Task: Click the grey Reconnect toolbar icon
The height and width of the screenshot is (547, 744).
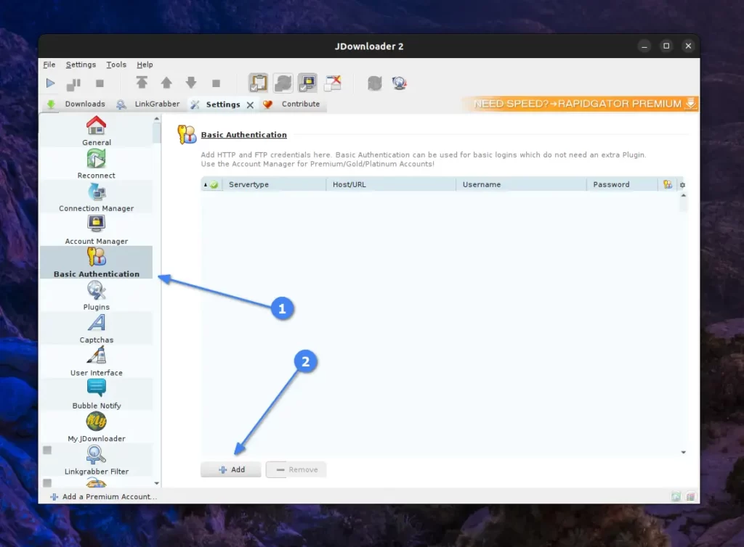Action: 374,83
